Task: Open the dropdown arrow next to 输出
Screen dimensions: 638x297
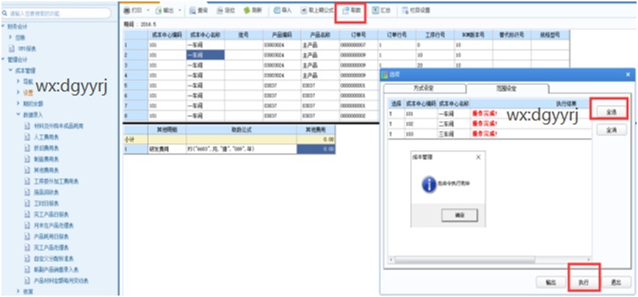Action: point(180,10)
